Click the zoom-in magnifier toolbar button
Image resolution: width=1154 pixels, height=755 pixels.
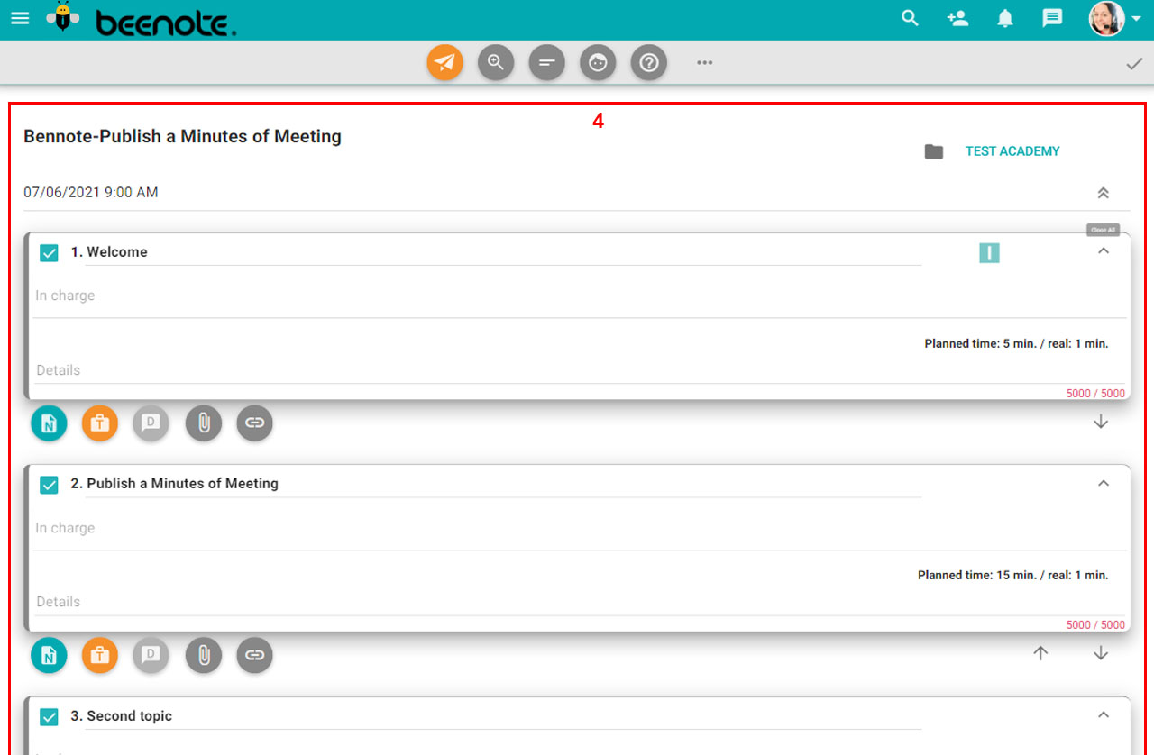[496, 63]
